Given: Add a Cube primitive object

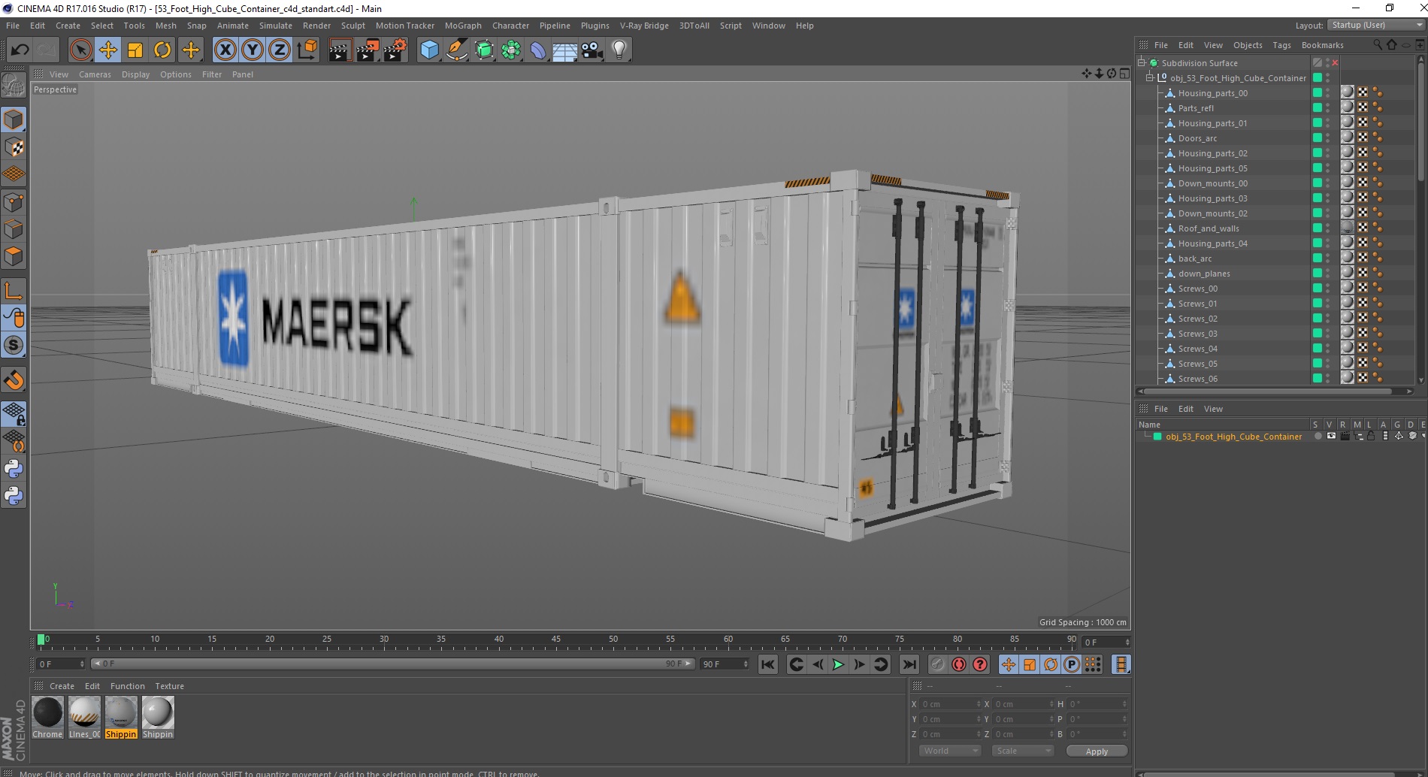Looking at the screenshot, I should click(x=429, y=50).
